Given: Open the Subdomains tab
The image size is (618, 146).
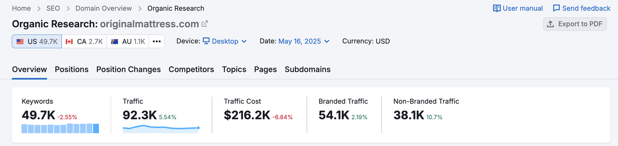Looking at the screenshot, I should (307, 69).
